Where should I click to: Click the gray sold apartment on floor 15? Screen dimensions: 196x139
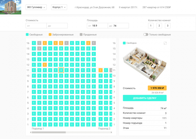click(x=39, y=48)
